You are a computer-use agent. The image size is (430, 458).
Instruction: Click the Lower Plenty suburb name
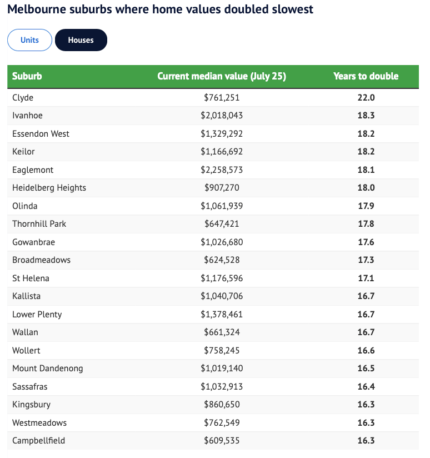[37, 314]
